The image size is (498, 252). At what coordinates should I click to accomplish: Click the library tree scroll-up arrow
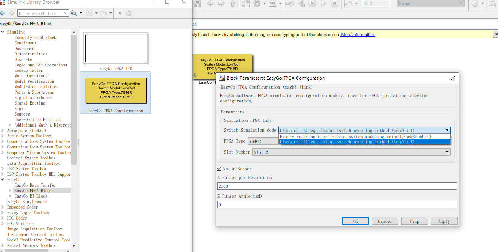tap(74, 32)
